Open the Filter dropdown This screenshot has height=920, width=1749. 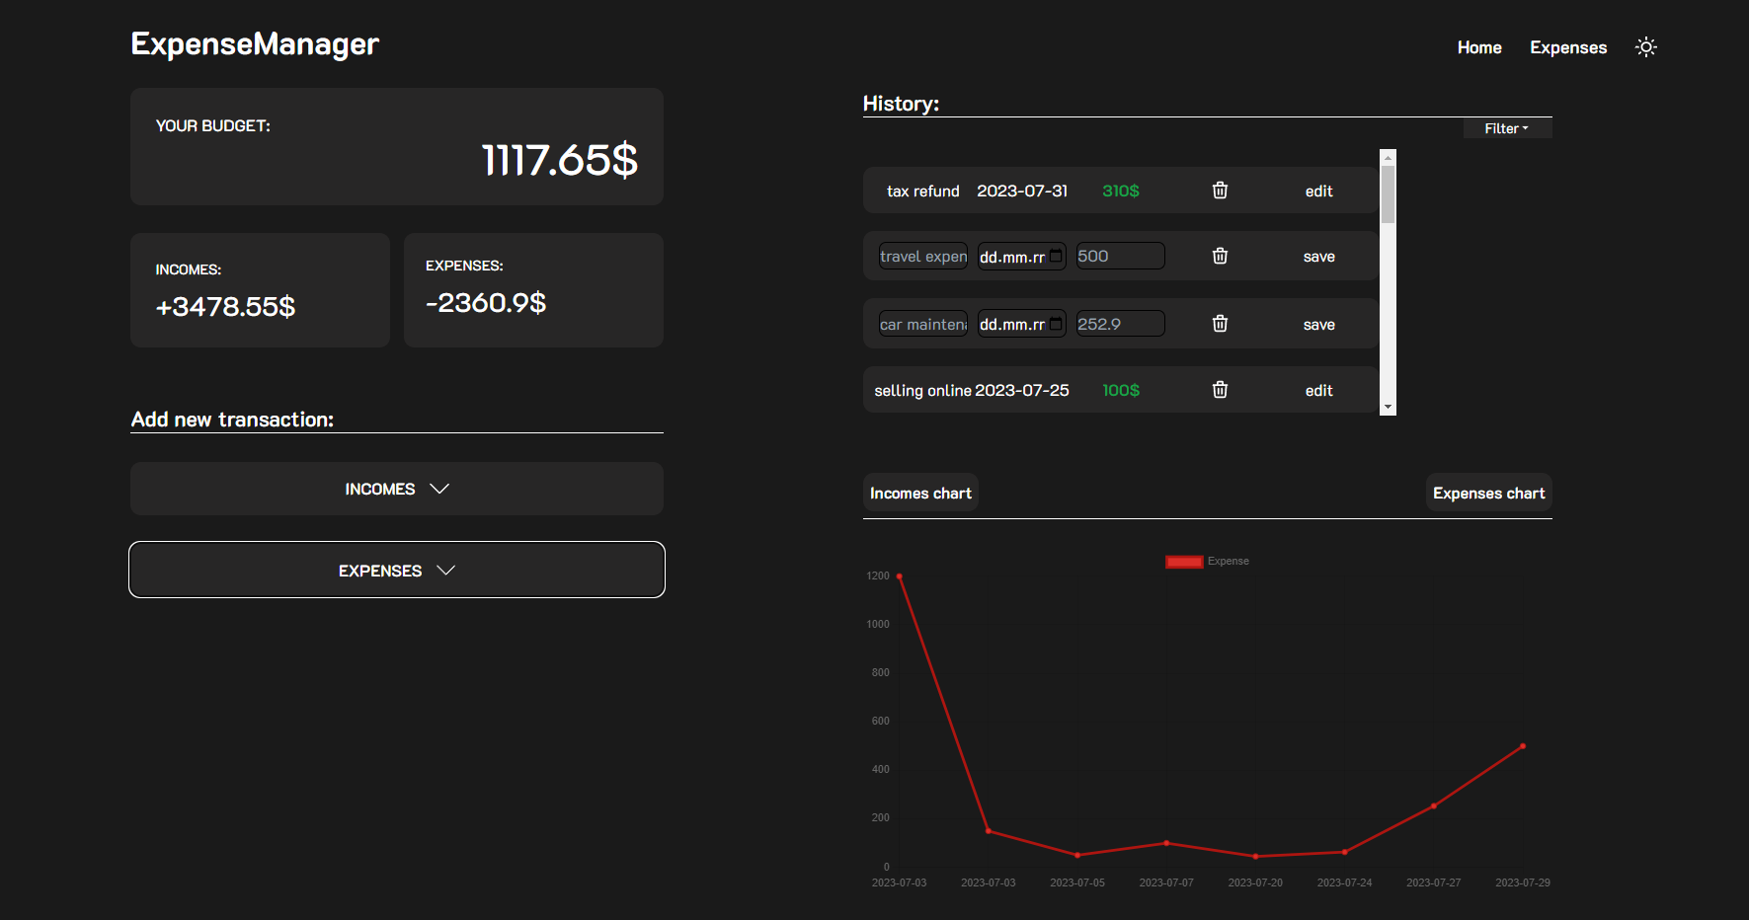[1507, 128]
